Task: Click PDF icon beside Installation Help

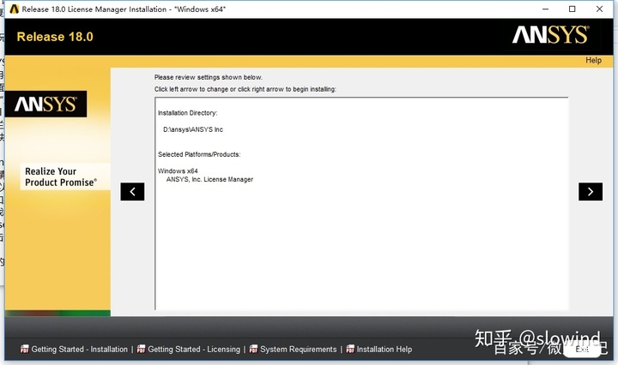Action: [350, 350]
